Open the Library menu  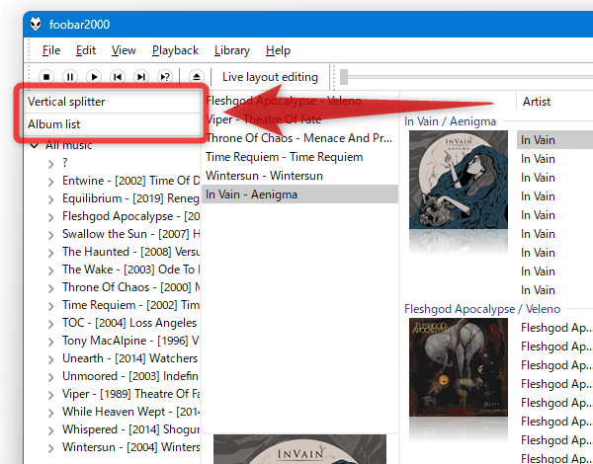tap(232, 50)
